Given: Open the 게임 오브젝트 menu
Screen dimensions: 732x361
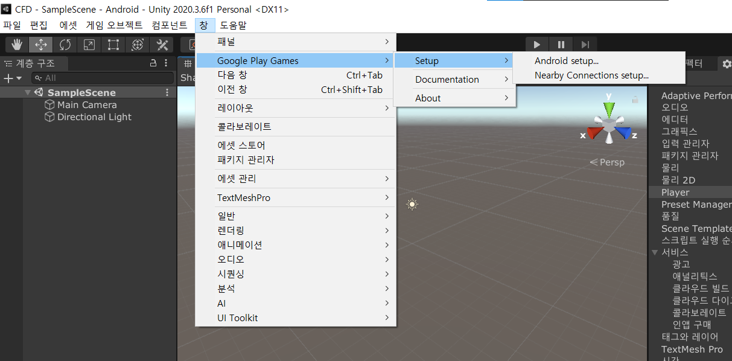Looking at the screenshot, I should (114, 25).
